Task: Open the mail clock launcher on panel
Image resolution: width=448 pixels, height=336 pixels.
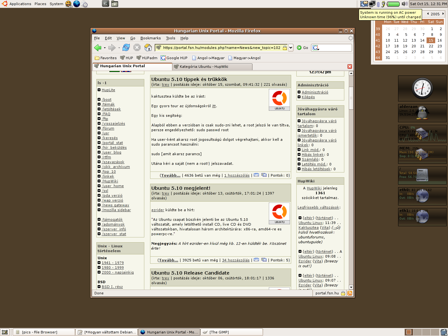Action: tap(84, 4)
